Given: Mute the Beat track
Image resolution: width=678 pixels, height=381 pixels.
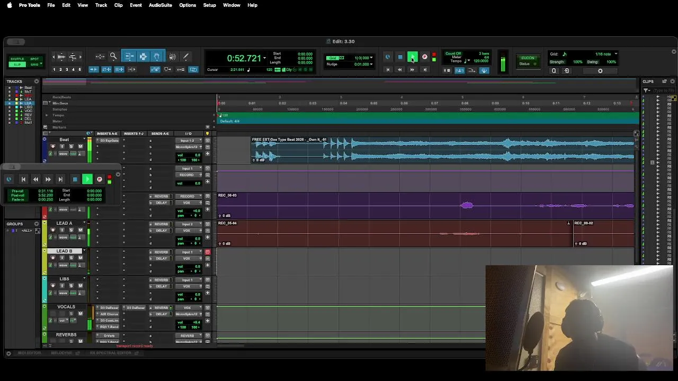Looking at the screenshot, I should tap(81, 146).
